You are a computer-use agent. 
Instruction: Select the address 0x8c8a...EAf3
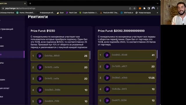point(119,89)
